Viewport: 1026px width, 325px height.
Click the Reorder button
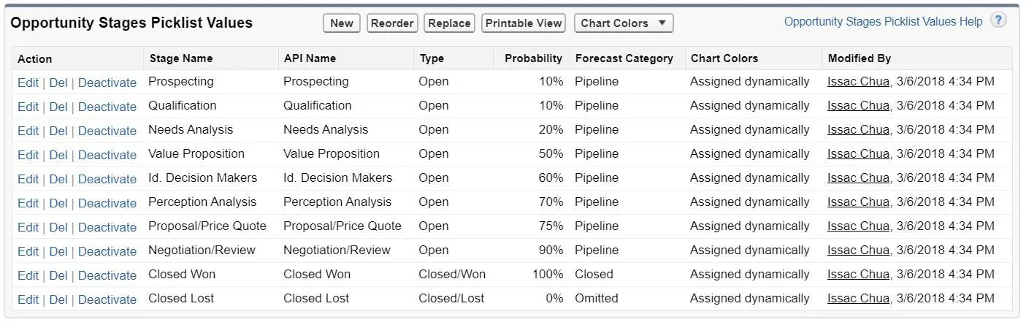[392, 23]
